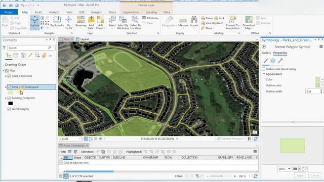
Task: Toggle Road_Centrelines layer visibility
Action: [9, 76]
